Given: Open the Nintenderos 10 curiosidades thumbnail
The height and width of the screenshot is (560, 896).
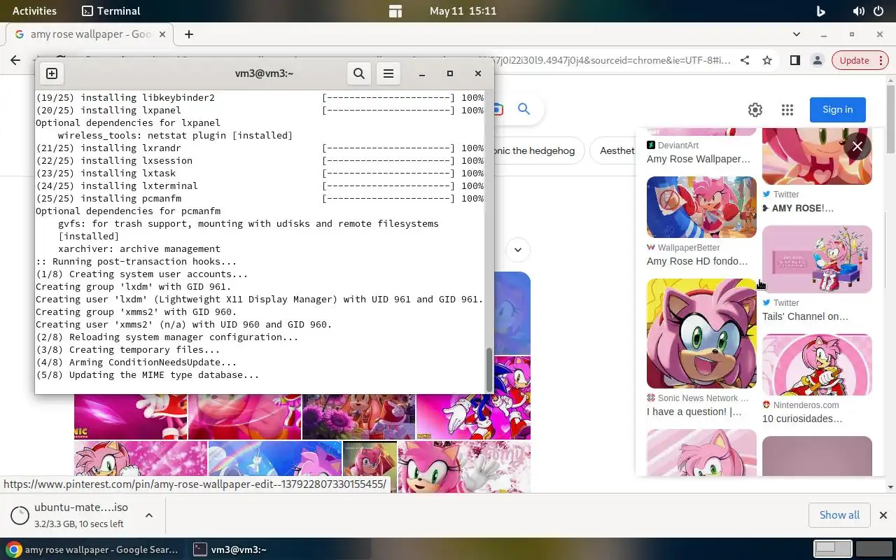Looking at the screenshot, I should (817, 365).
